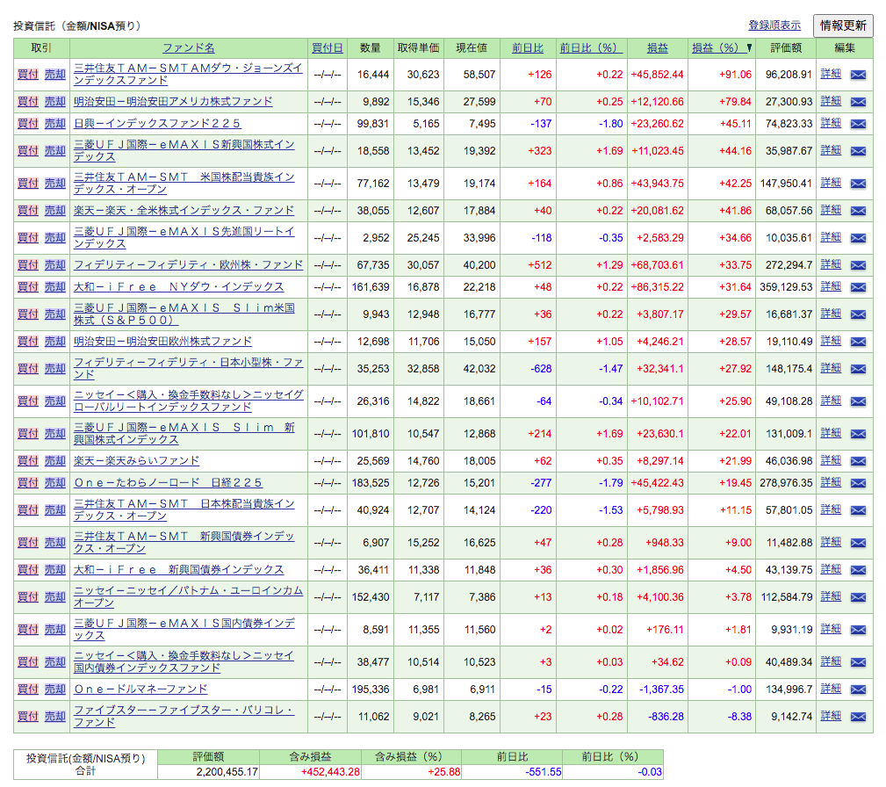Viewport: 886px width, 787px height.
Task: Click mail icon for ファイブスター・バリコレ row
Action: point(858,717)
